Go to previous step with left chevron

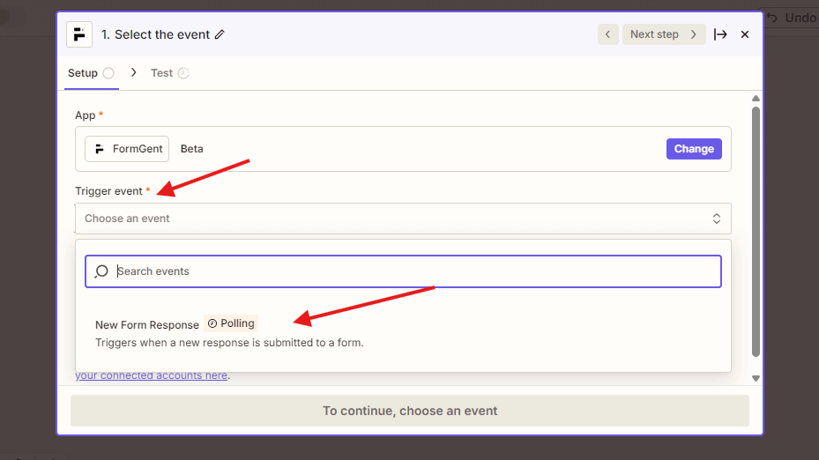coord(608,34)
